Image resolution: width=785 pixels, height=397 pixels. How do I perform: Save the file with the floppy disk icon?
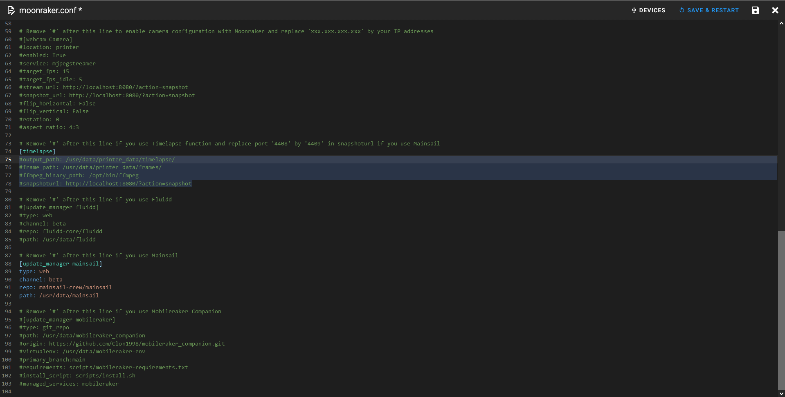755,10
